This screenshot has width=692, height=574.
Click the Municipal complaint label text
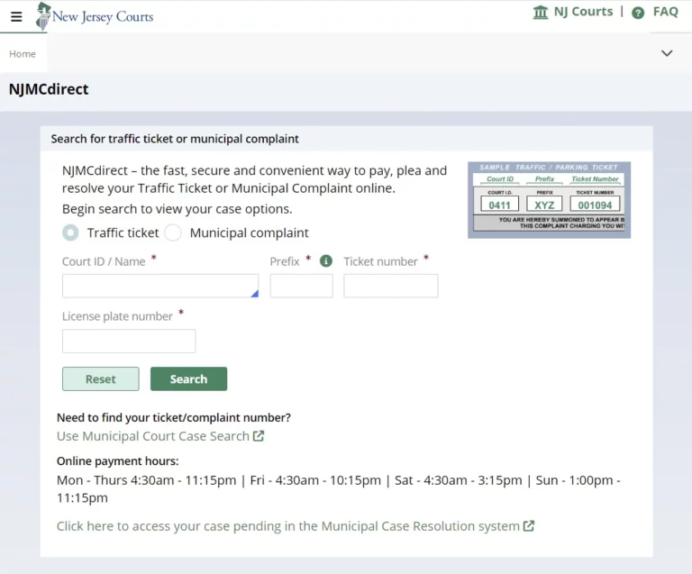[250, 232]
